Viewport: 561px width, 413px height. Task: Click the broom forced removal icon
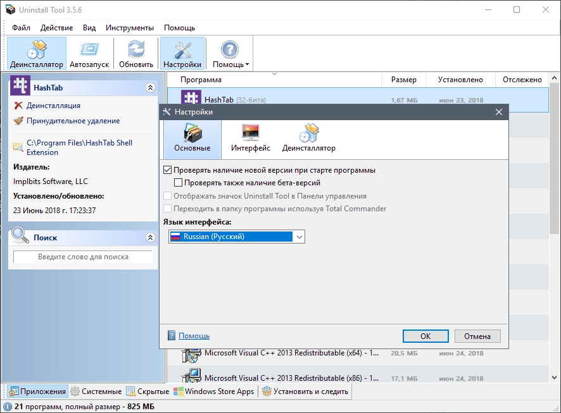click(18, 121)
